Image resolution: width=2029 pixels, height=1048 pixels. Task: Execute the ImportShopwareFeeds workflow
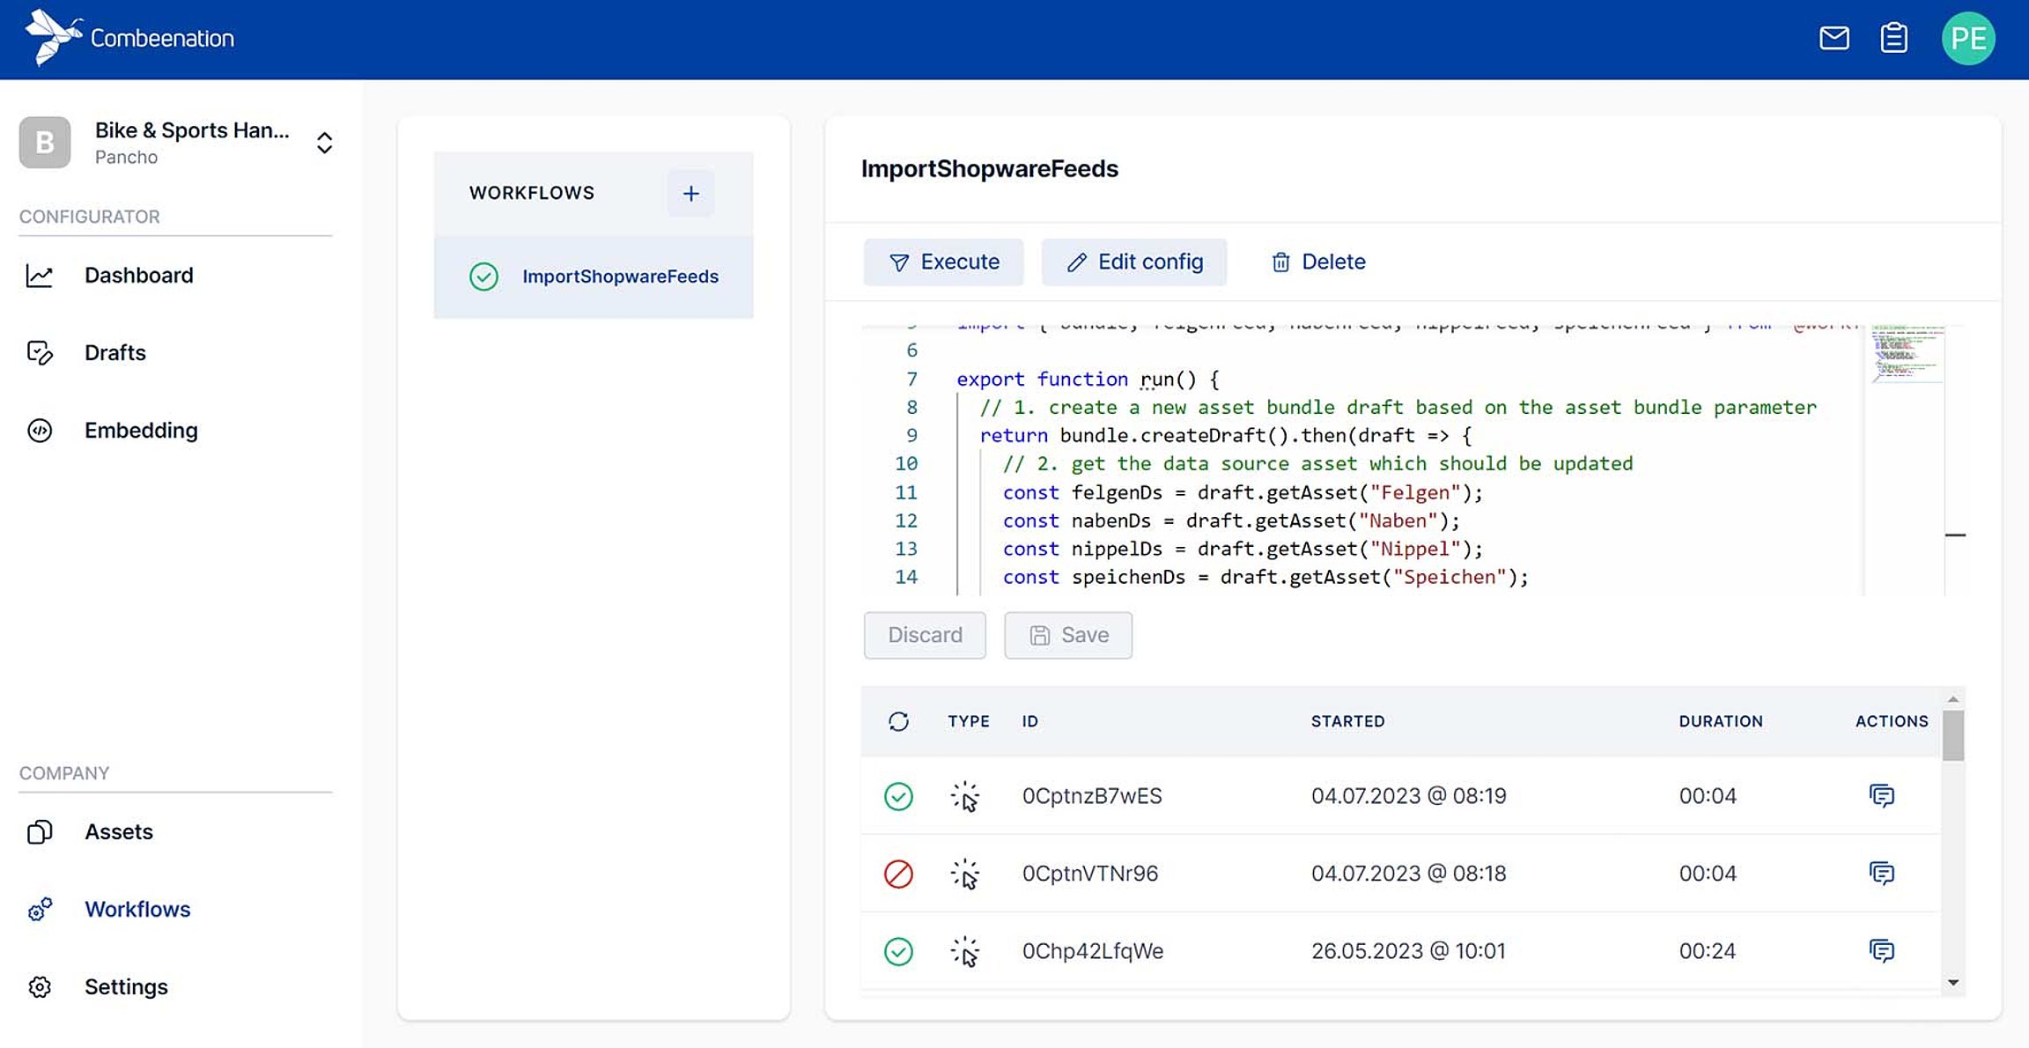(943, 262)
